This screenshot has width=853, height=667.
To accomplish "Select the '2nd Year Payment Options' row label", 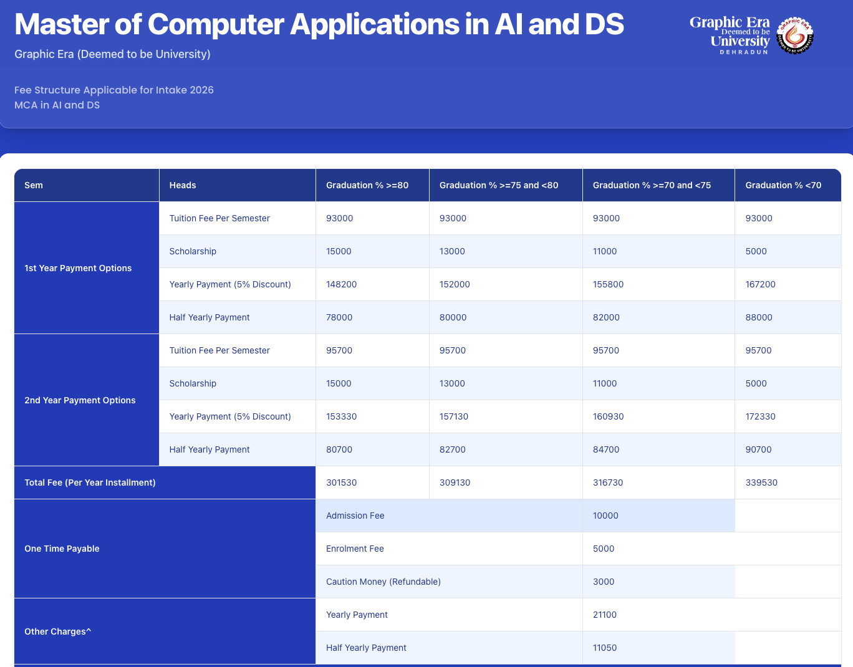I will point(80,400).
